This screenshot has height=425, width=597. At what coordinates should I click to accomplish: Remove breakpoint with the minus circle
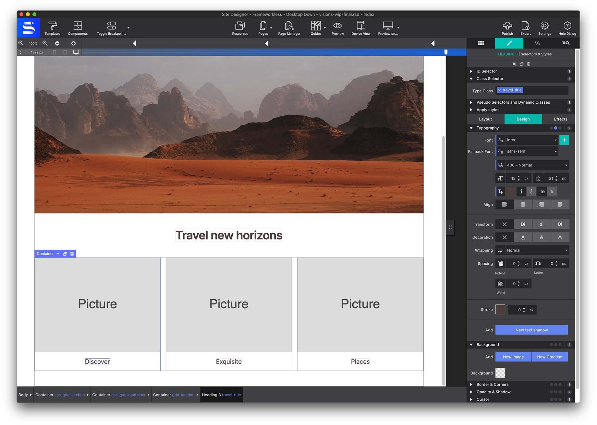coord(57,43)
